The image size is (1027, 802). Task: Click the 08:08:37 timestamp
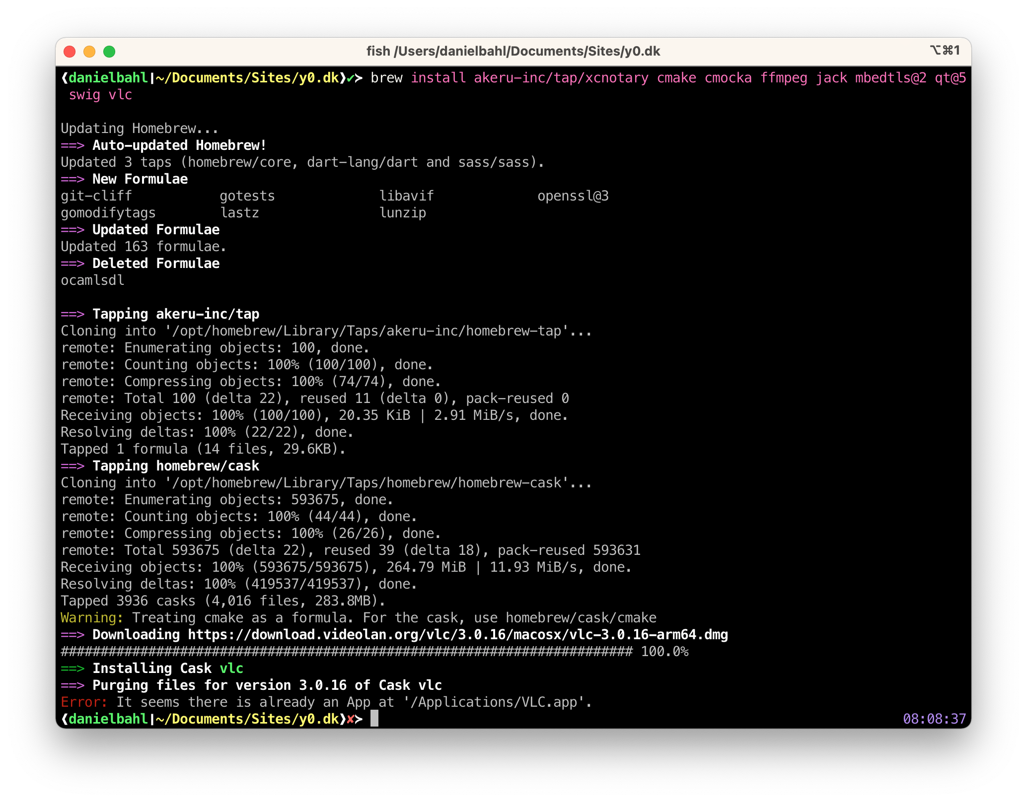tap(934, 719)
